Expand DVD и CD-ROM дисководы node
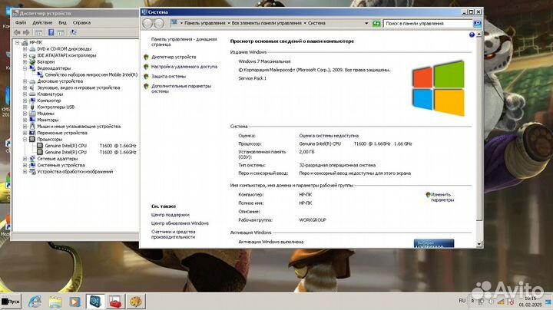Image resolution: width=553 pixels, height=310 pixels. click(x=25, y=49)
